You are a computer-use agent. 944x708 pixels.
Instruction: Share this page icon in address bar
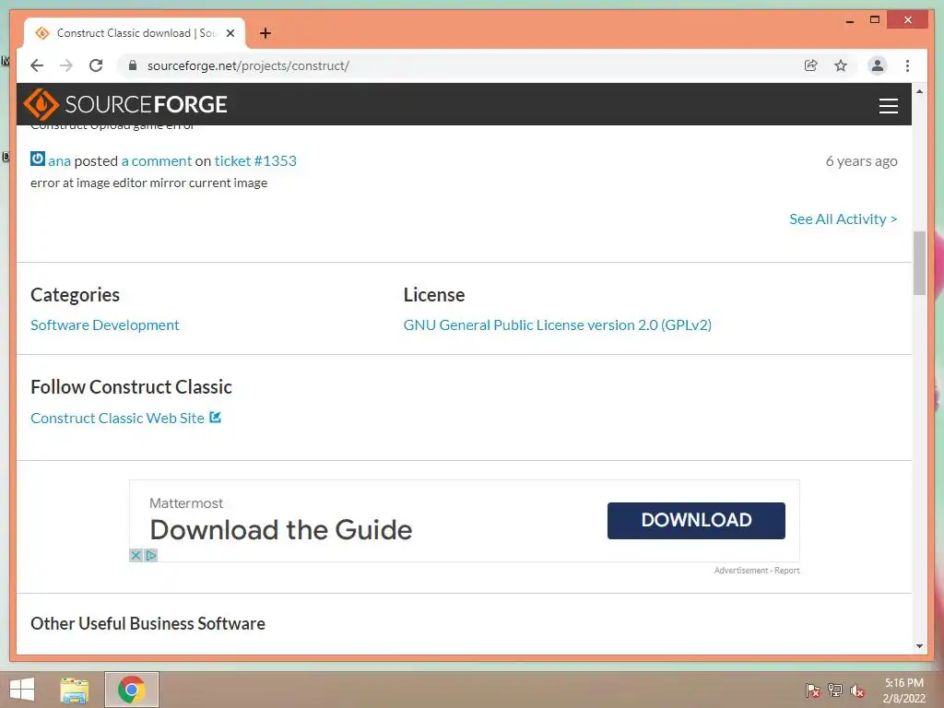click(811, 65)
